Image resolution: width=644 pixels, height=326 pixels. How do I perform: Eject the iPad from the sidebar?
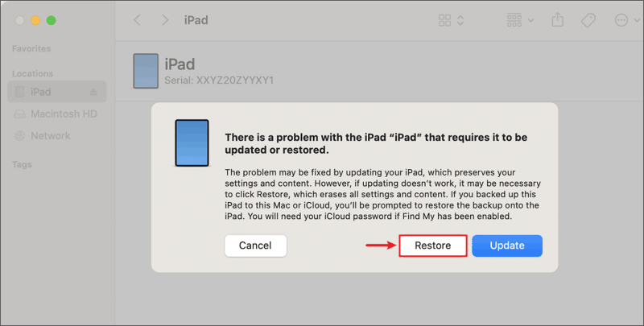coord(93,92)
